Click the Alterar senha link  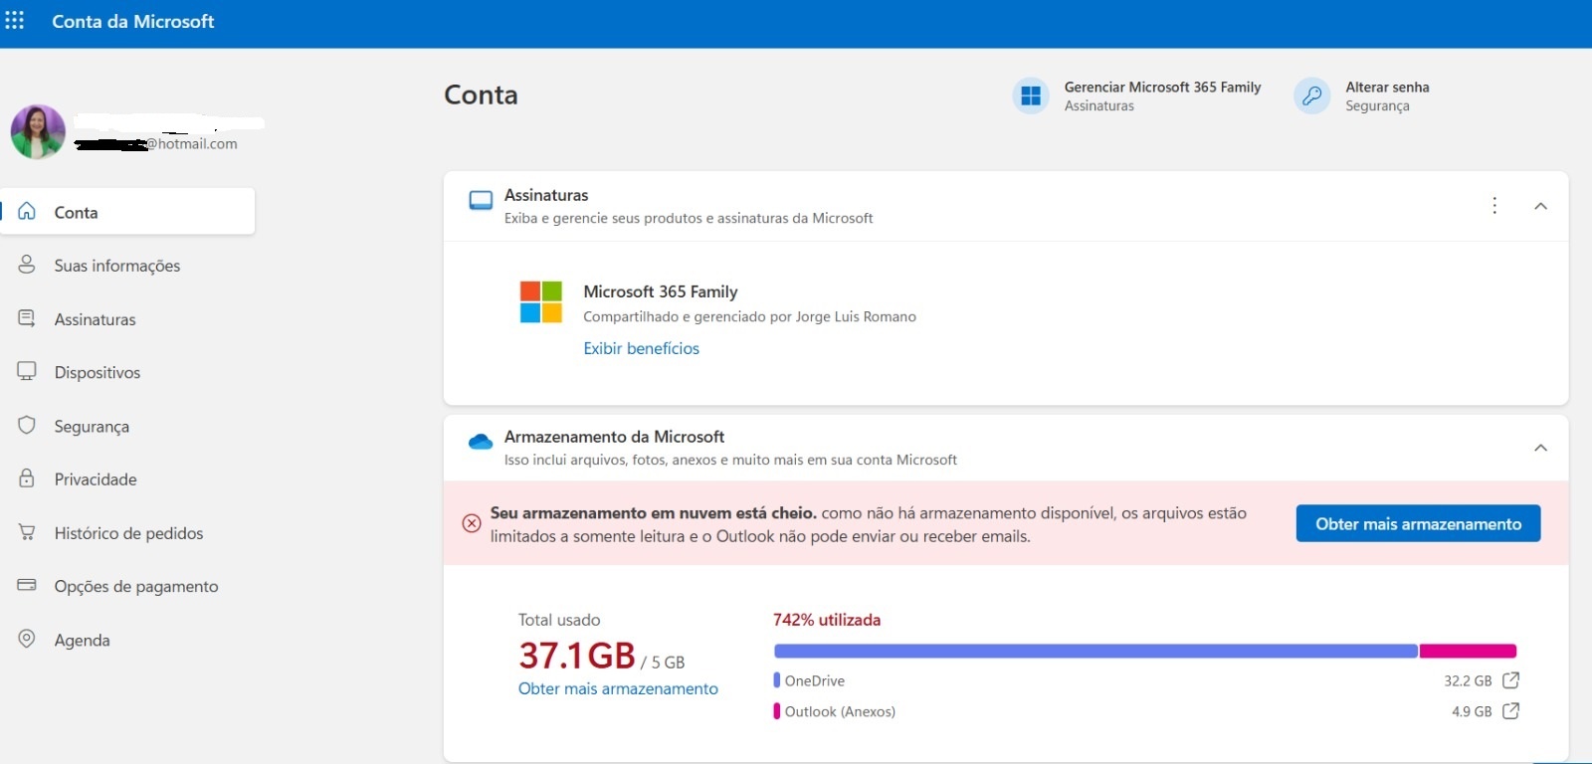pyautogui.click(x=1387, y=87)
